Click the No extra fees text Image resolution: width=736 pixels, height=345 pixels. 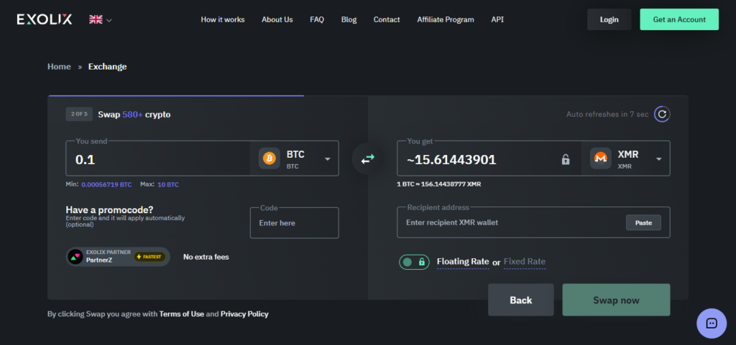point(206,257)
